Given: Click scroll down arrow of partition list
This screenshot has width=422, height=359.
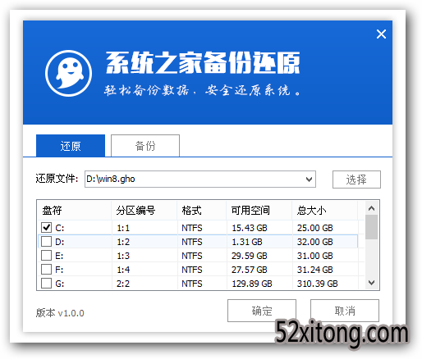Looking at the screenshot, I should (371, 283).
